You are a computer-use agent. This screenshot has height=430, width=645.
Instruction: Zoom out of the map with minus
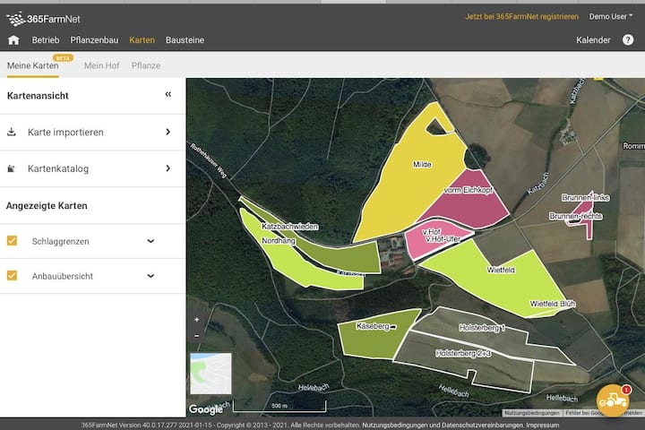[x=196, y=336]
